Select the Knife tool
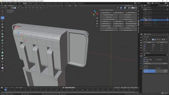The image size is (169, 95). 2,49
